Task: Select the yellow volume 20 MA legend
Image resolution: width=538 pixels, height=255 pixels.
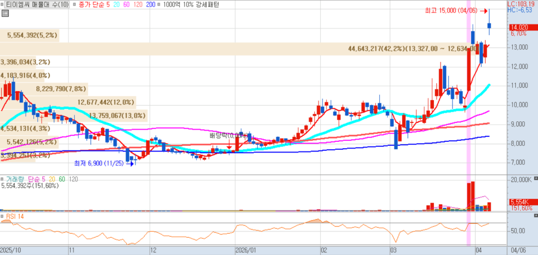Action: [52, 179]
